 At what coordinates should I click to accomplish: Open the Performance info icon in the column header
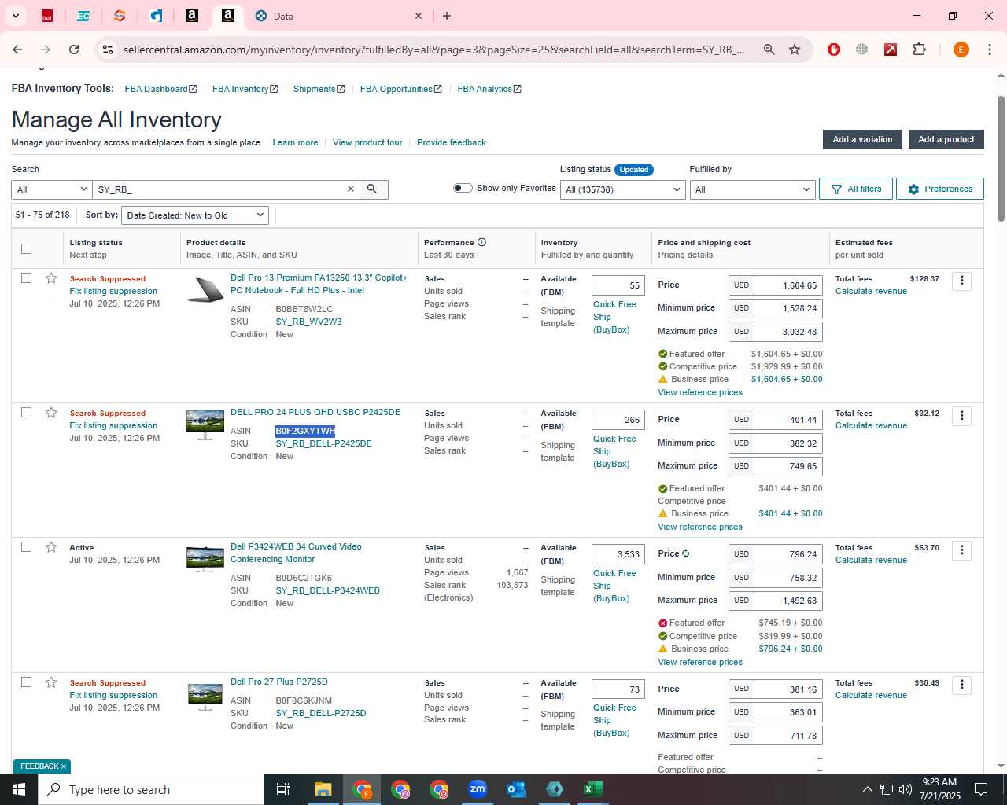tap(481, 242)
